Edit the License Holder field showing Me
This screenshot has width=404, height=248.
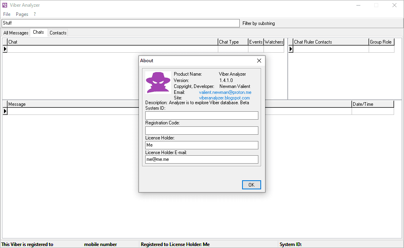click(x=202, y=145)
